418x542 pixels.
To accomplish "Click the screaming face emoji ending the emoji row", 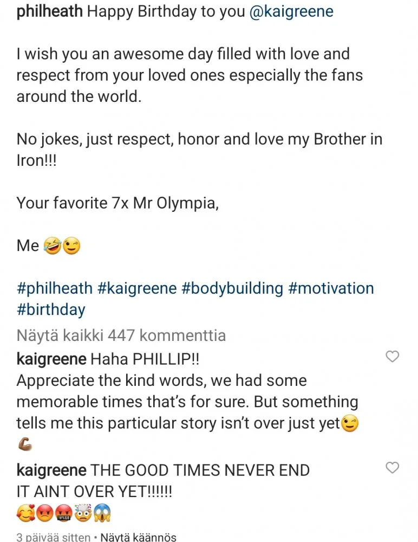I will click(x=101, y=513).
